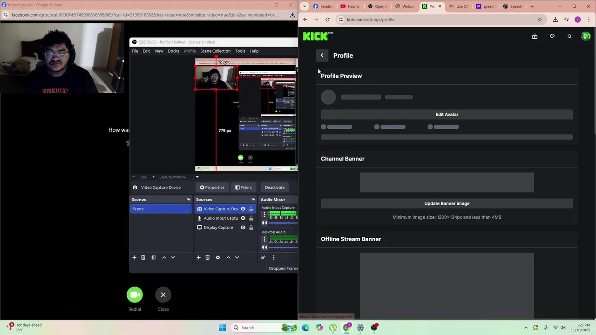Viewport: 596px width, 335px height.
Task: Open scene filters in Scenes toolbar
Action: pyautogui.click(x=153, y=257)
